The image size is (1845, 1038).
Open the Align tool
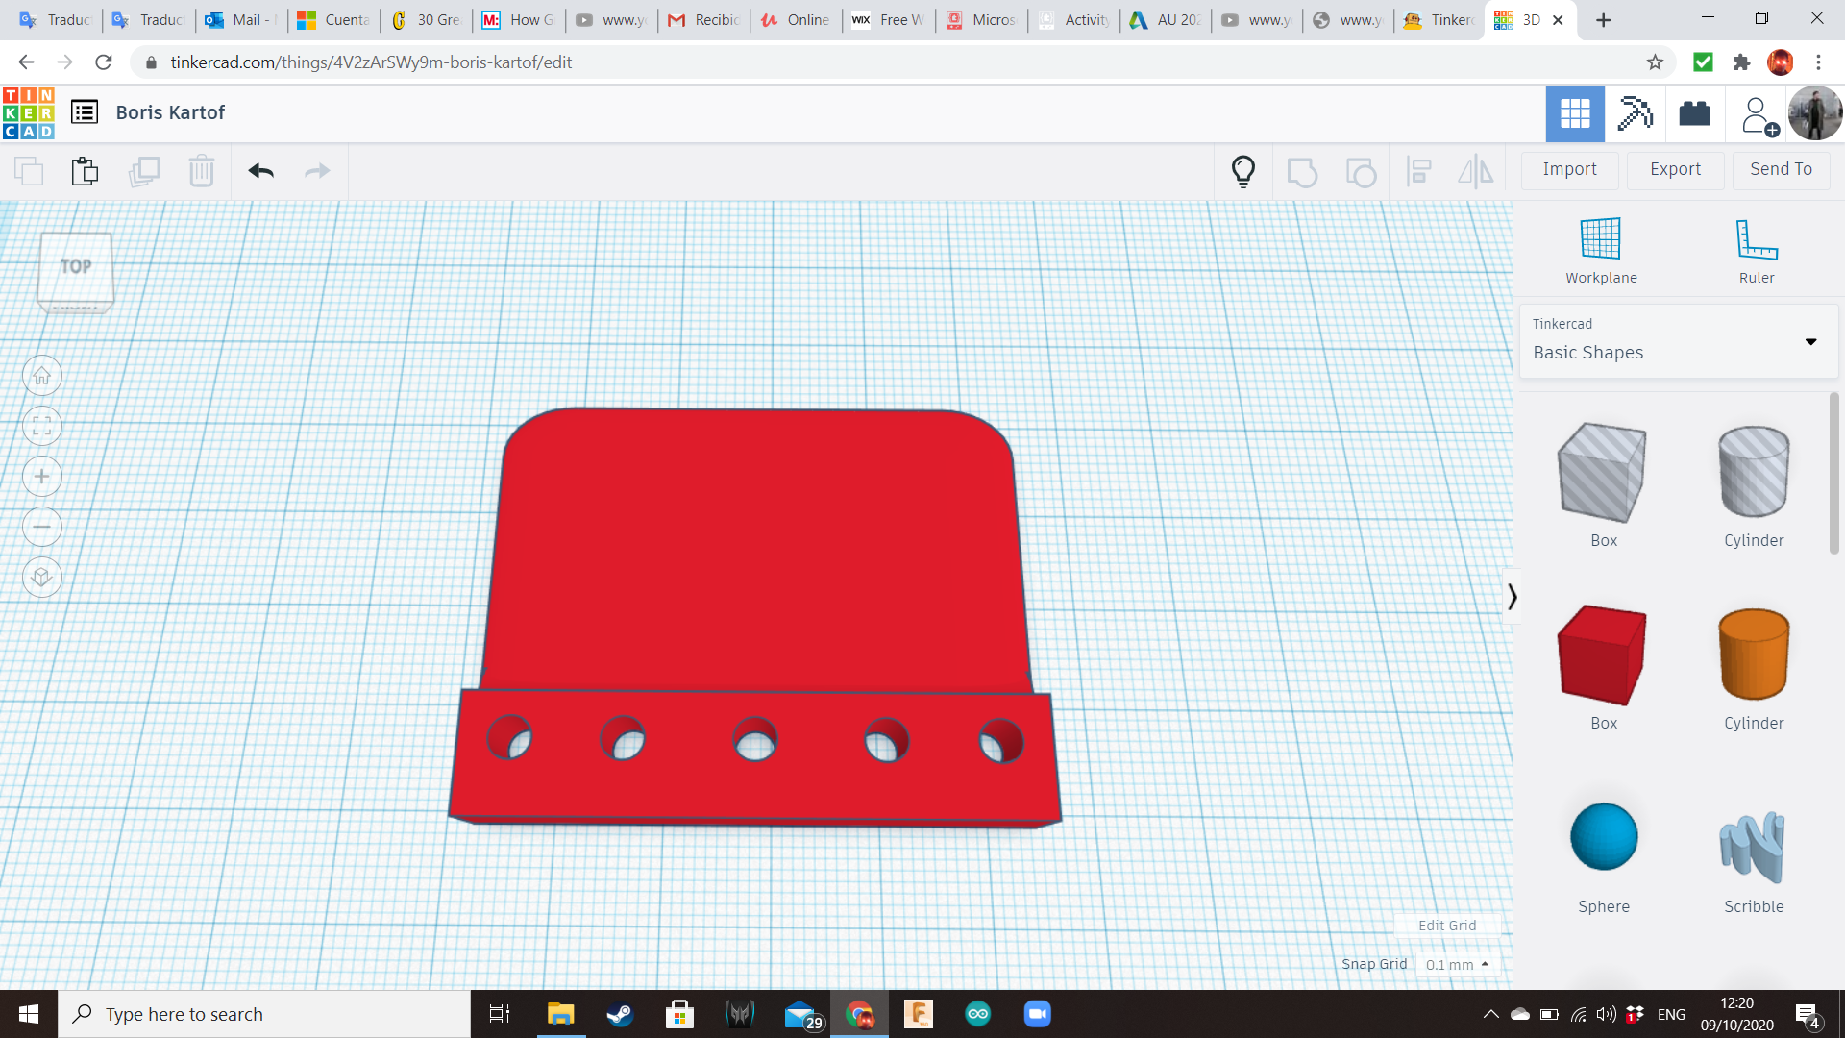tap(1418, 171)
